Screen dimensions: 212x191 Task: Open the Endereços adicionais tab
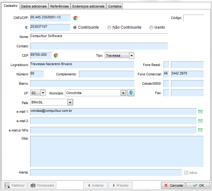tap(88, 6)
